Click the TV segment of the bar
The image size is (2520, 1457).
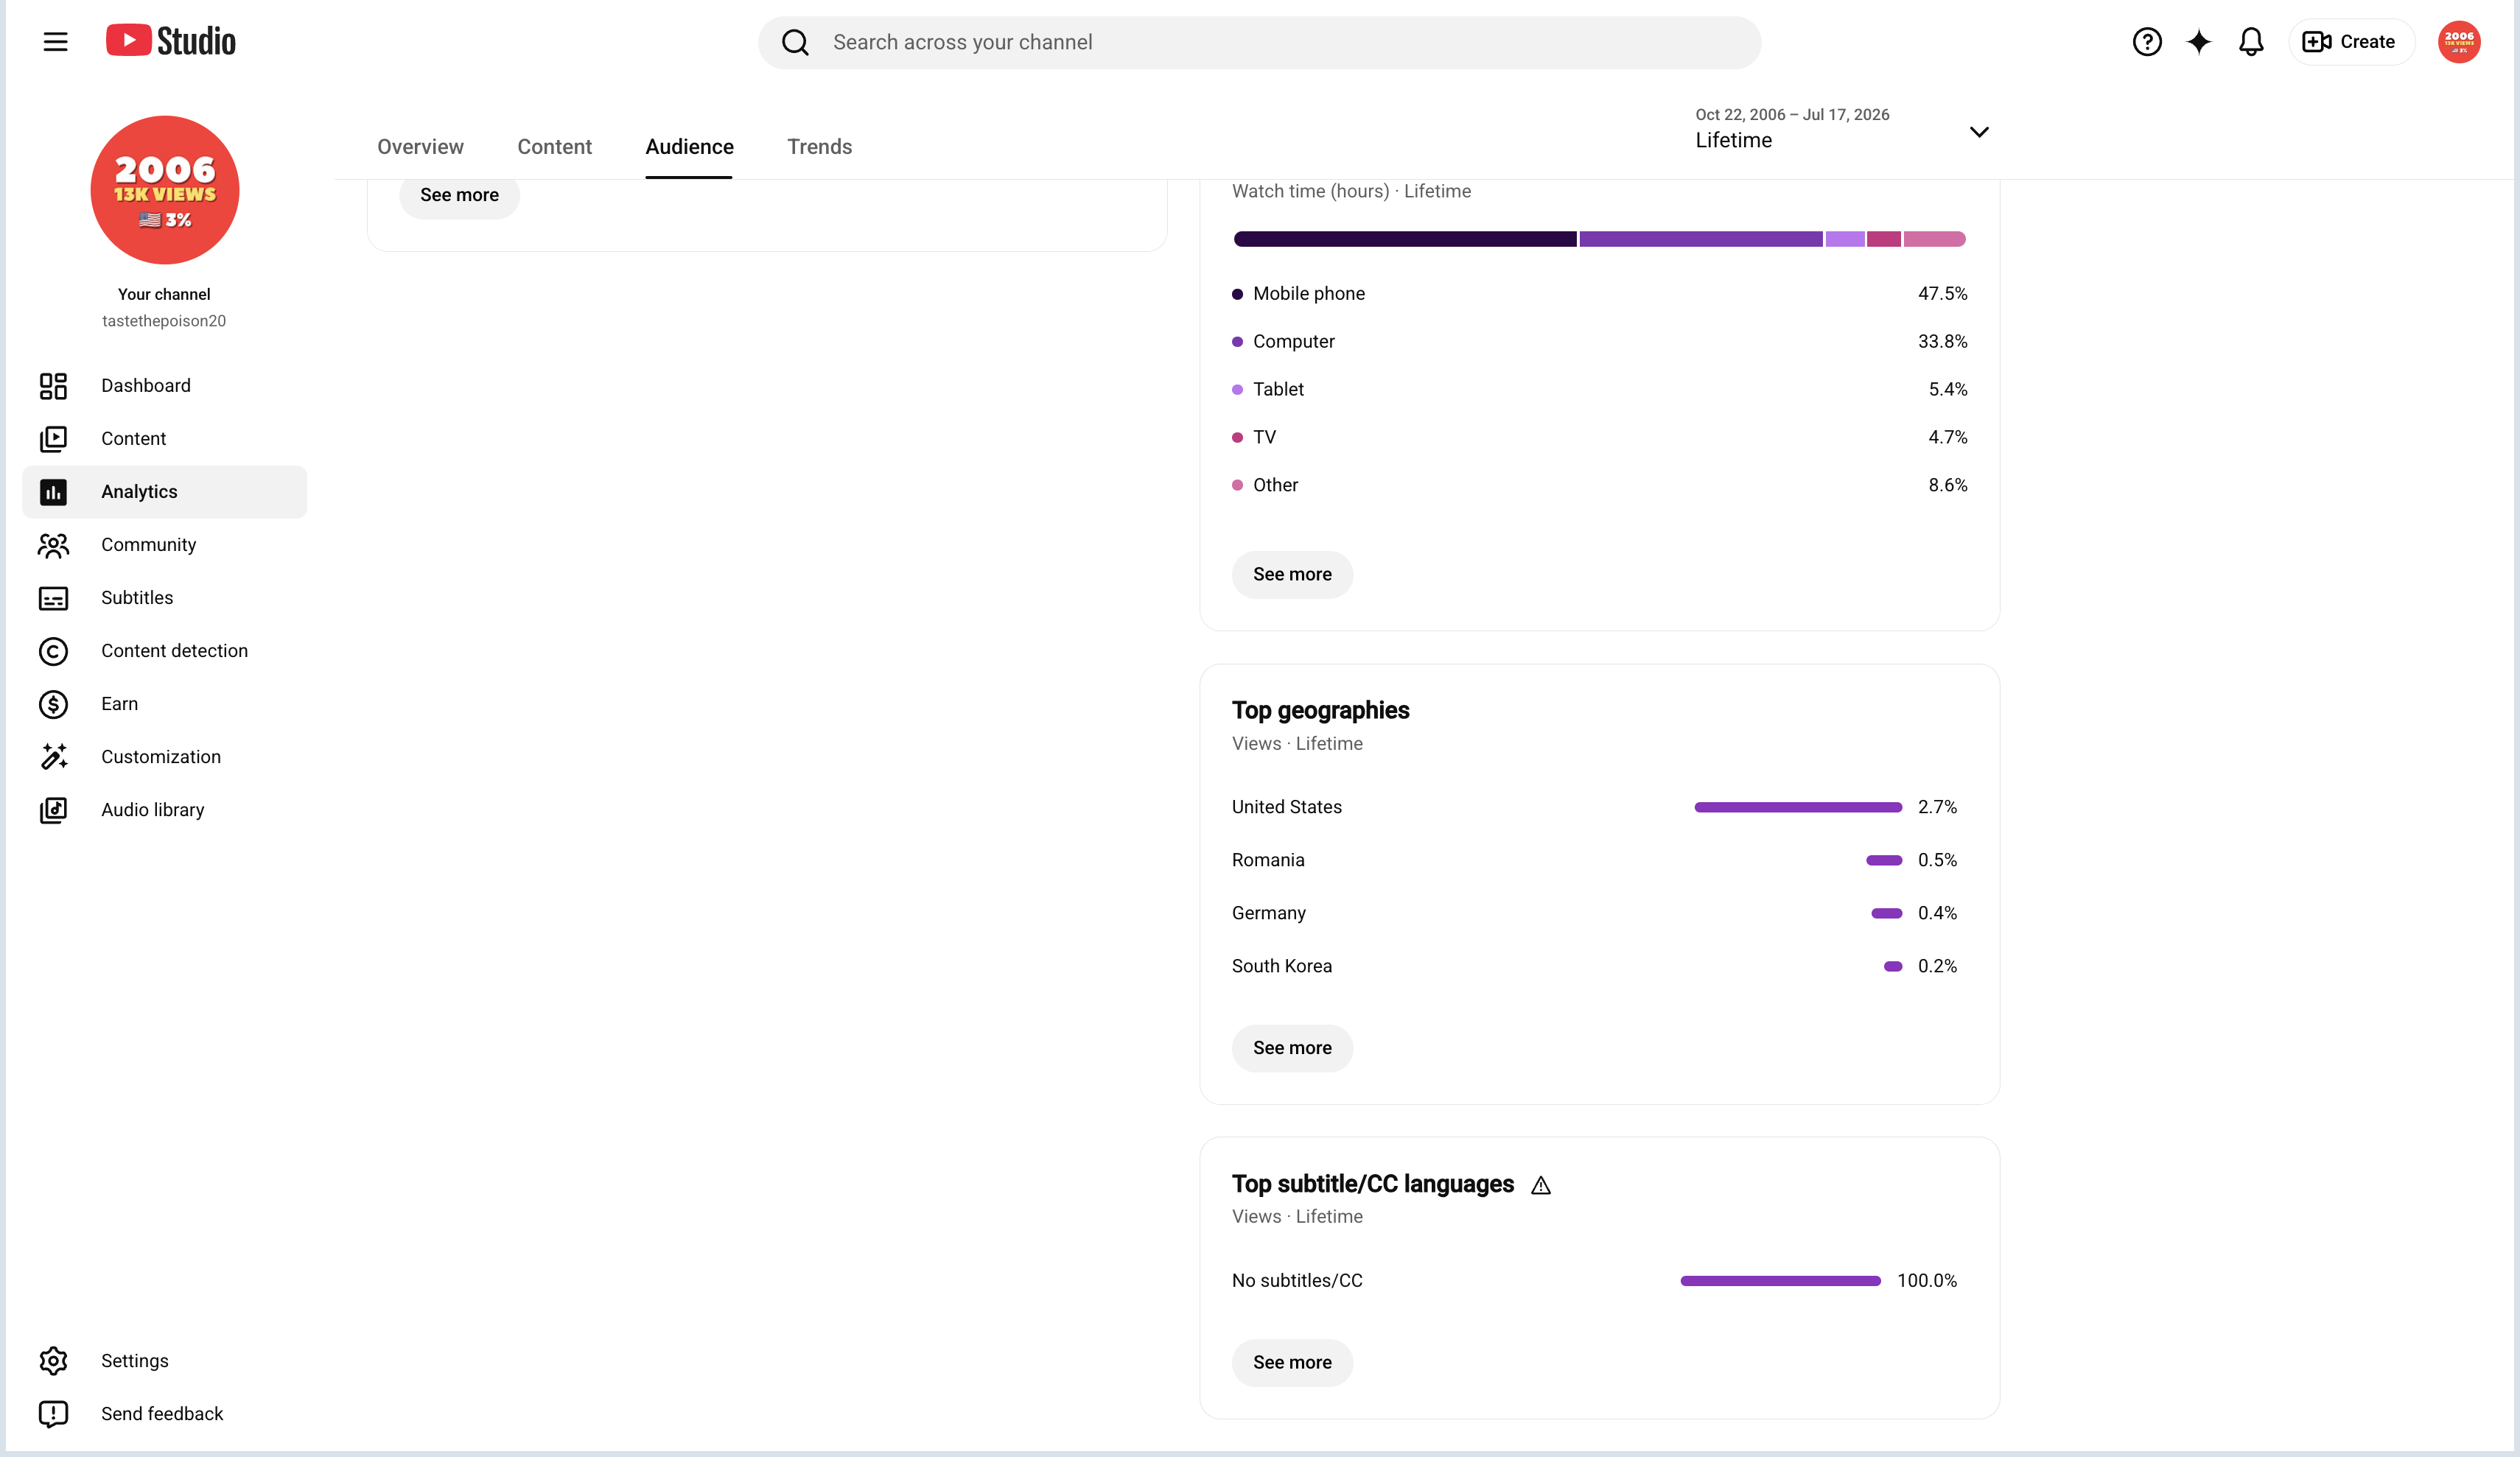click(1884, 239)
